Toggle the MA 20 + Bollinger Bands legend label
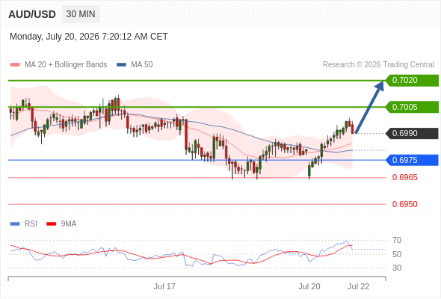 (x=66, y=65)
